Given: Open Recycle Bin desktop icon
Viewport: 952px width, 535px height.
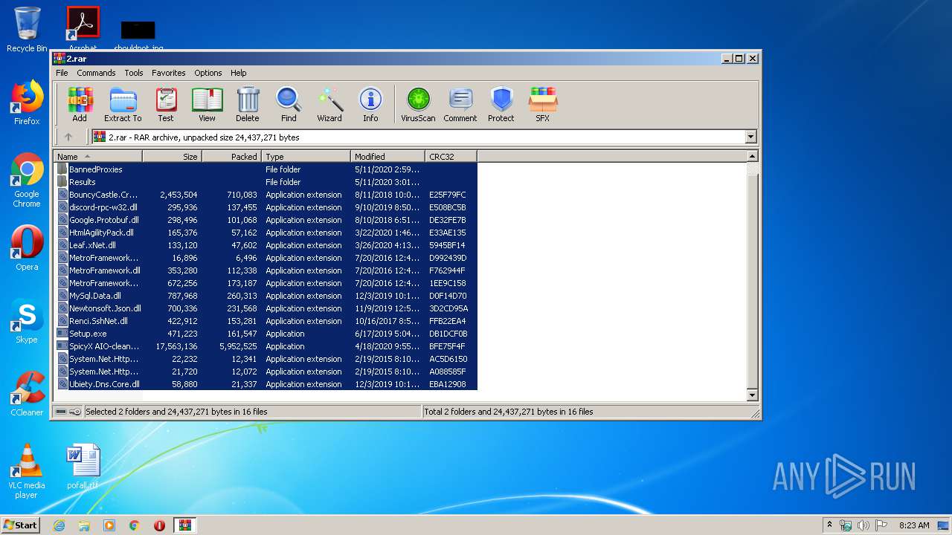Looking at the screenshot, I should (x=27, y=29).
